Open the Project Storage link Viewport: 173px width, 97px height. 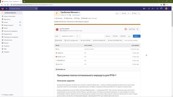[89, 18]
